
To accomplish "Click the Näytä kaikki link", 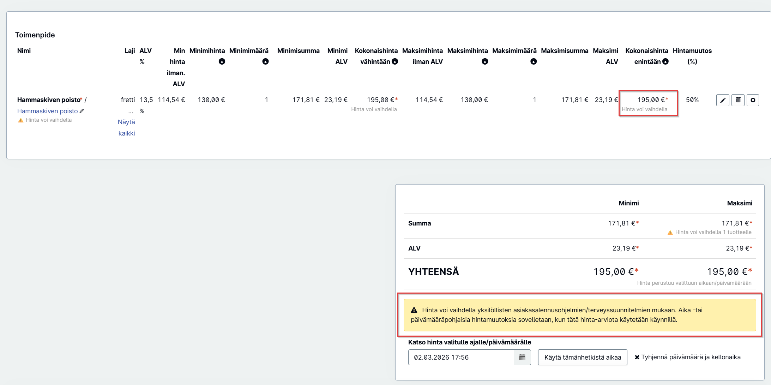I will click(x=126, y=127).
